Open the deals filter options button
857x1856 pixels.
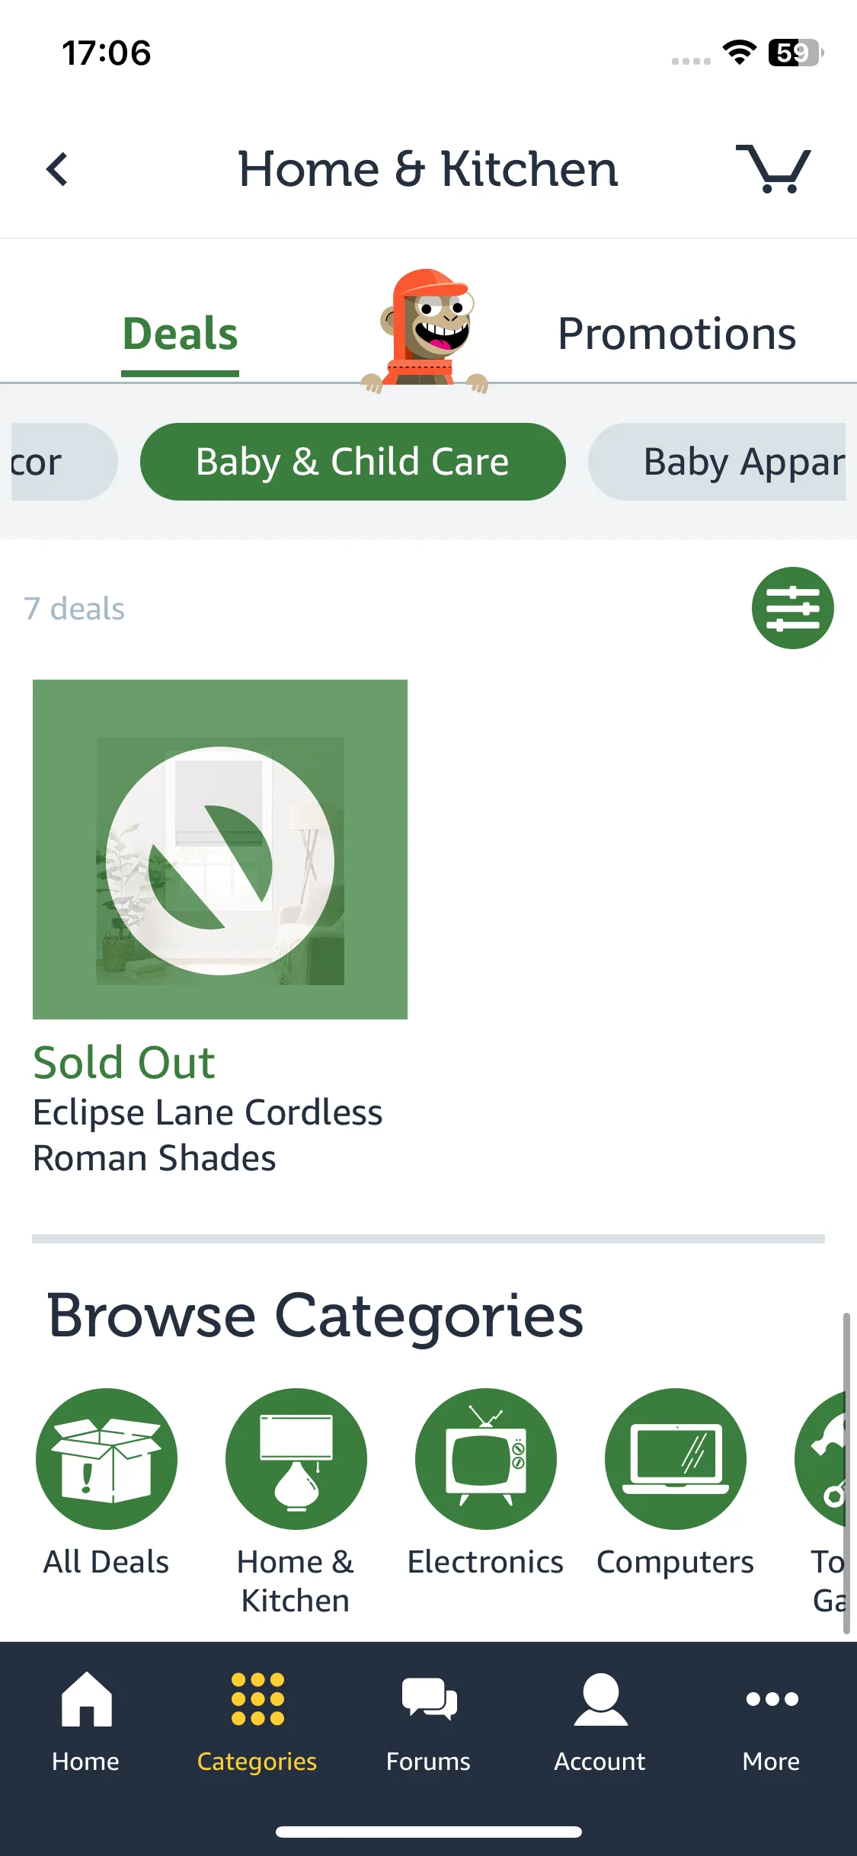click(792, 608)
